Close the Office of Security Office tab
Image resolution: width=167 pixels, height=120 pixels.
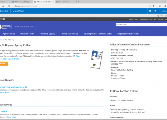[53, 2]
